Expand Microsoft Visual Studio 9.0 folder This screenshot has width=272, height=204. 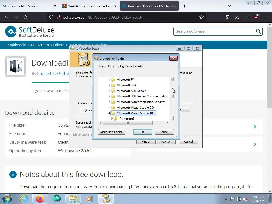(x=109, y=108)
